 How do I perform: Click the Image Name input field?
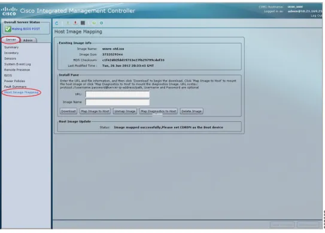coord(117,102)
